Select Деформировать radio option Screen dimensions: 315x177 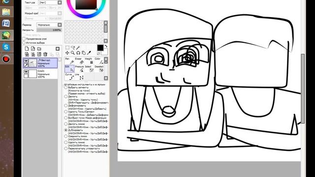pos(65,106)
